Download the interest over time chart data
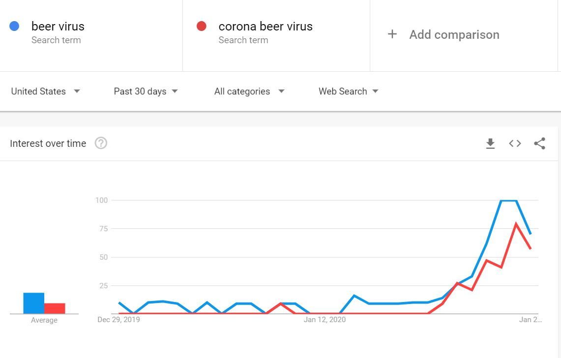The image size is (561, 358). tap(490, 143)
